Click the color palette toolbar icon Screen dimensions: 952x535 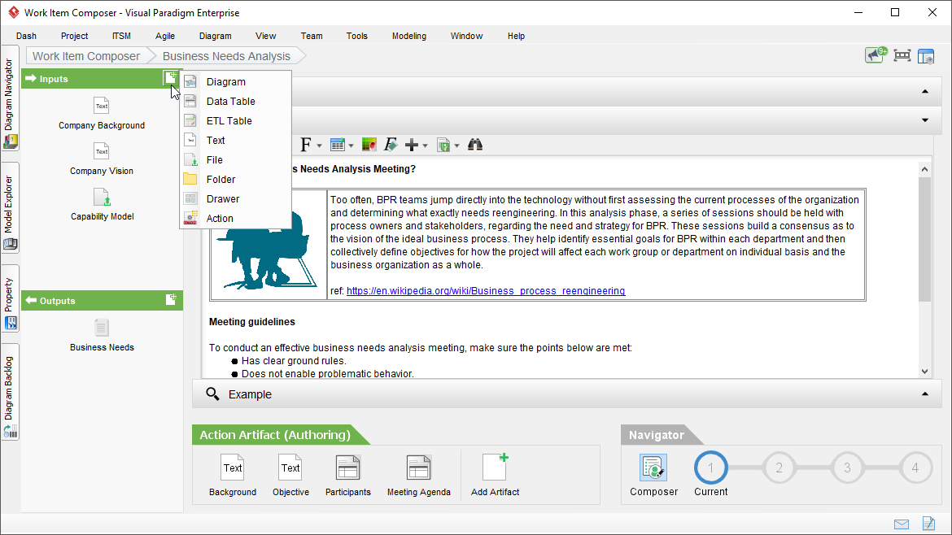(369, 145)
